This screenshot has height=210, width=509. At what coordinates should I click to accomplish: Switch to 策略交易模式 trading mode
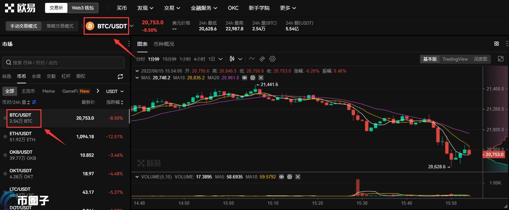[60, 26]
